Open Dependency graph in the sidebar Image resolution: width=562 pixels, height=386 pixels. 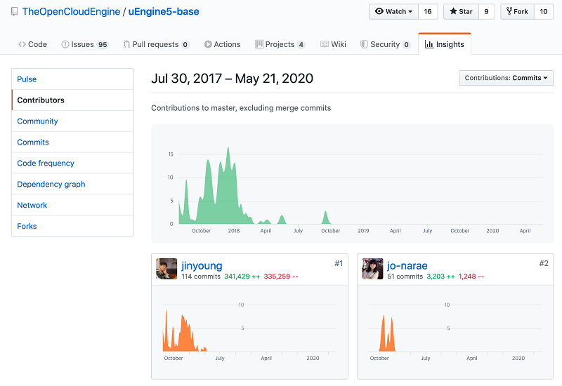click(x=72, y=184)
